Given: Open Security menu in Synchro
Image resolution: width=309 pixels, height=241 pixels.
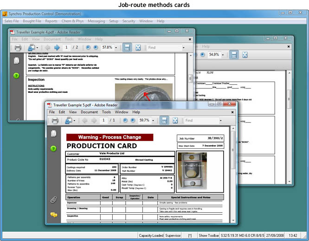Looking at the screenshot, I should [x=129, y=21].
